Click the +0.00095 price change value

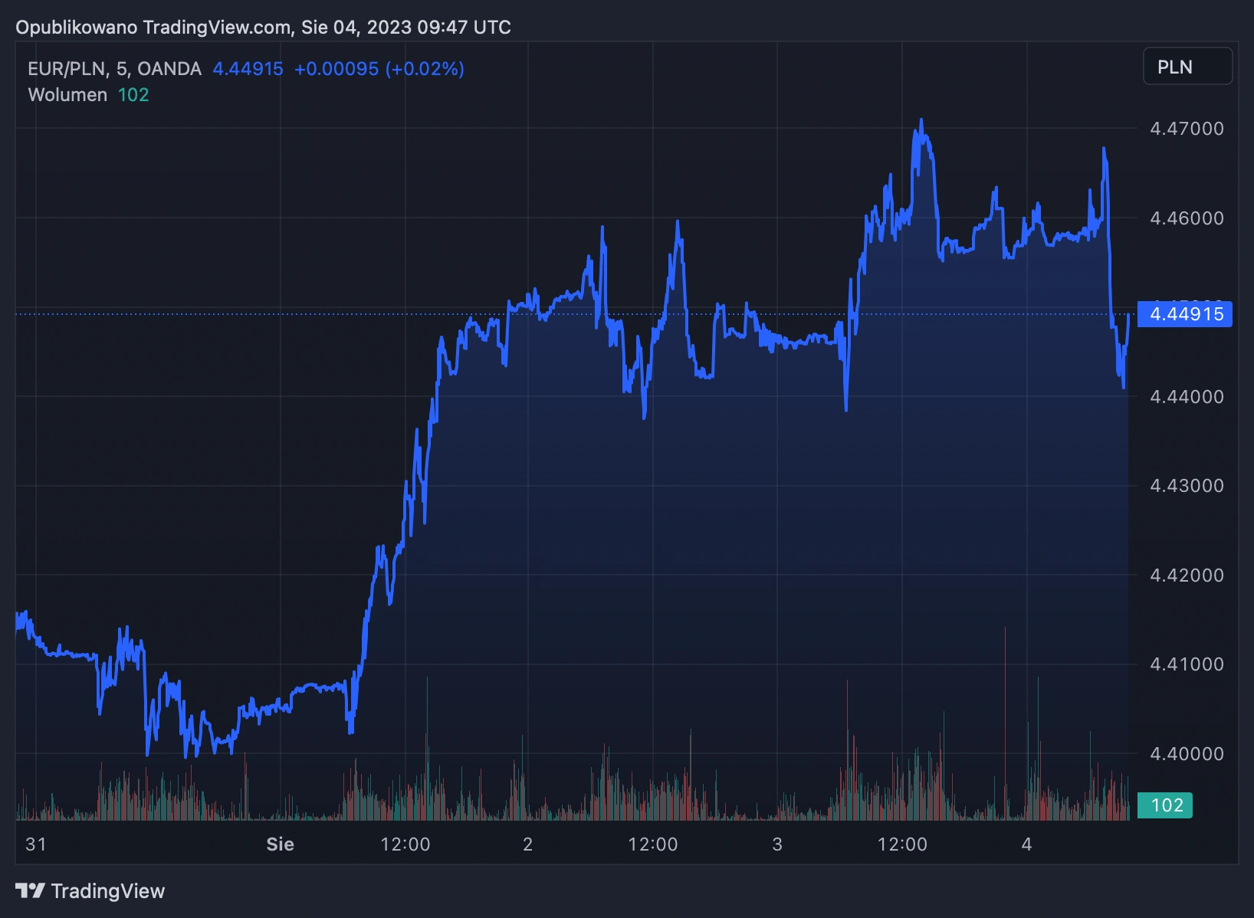(x=336, y=69)
